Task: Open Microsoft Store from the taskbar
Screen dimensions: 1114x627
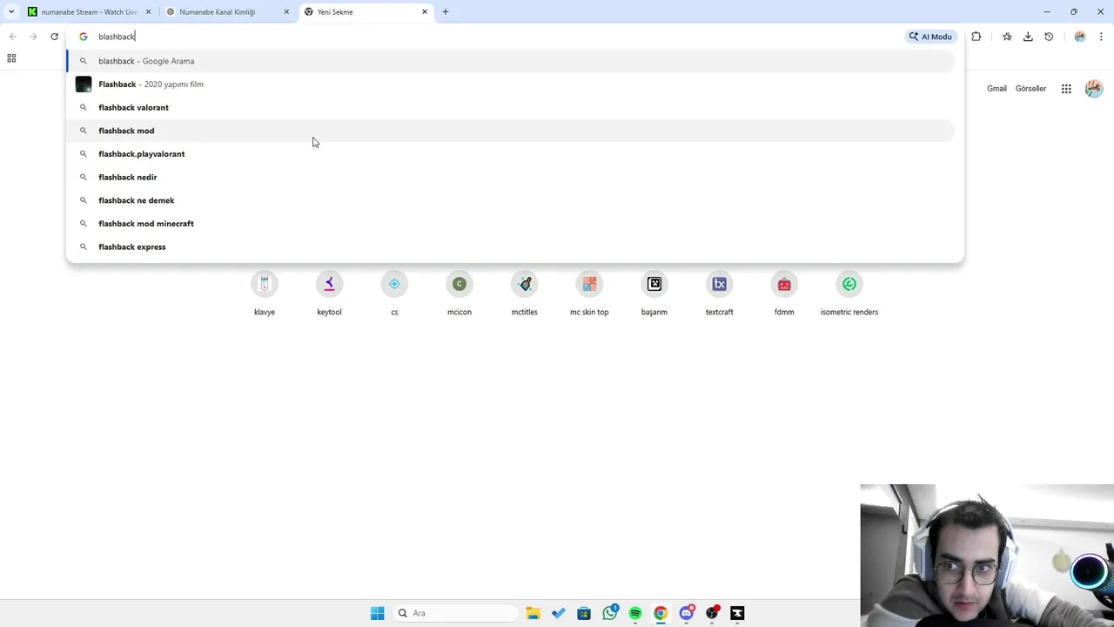Action: coord(584,613)
